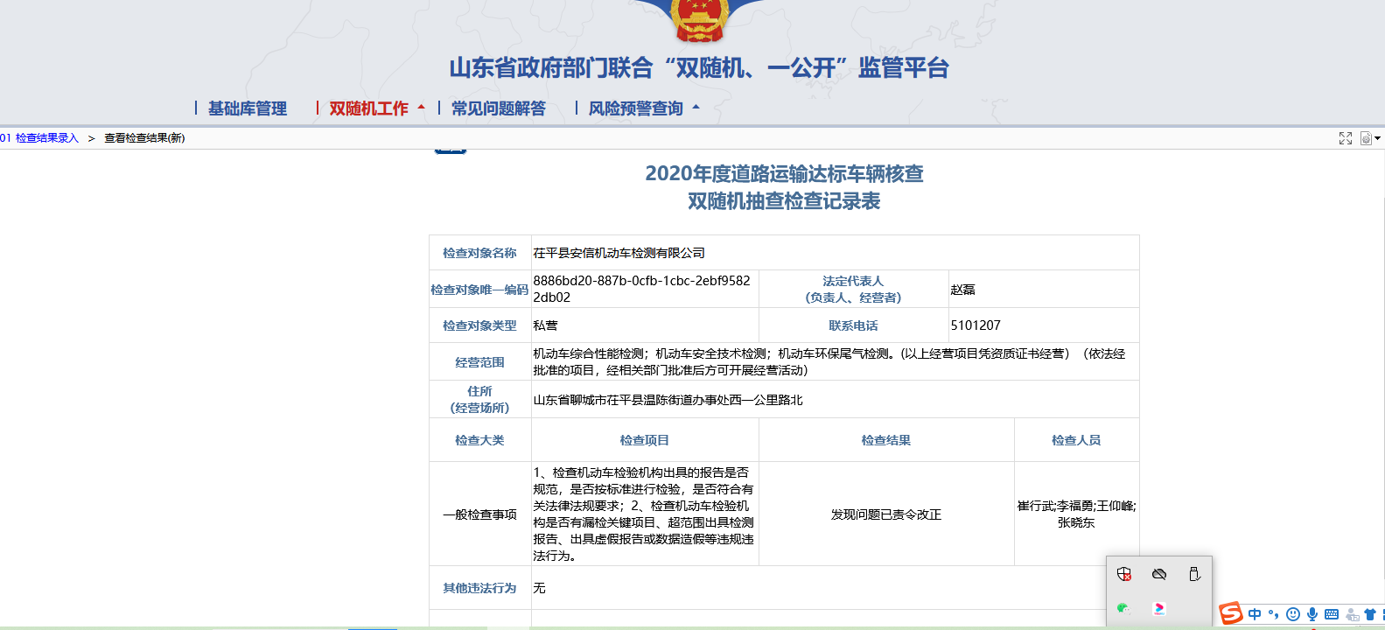
Task: Open the Youku tray icon
Action: pyautogui.click(x=1159, y=608)
